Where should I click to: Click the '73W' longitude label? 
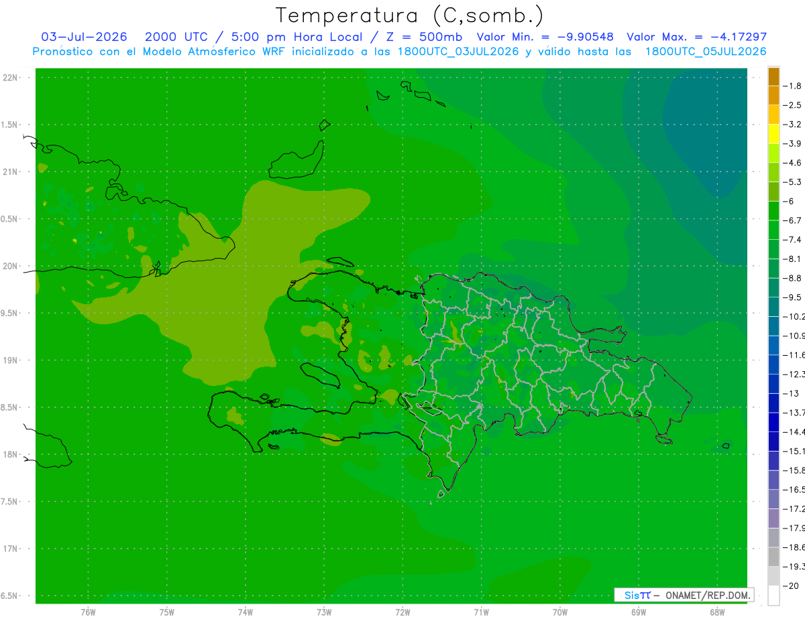click(x=324, y=612)
